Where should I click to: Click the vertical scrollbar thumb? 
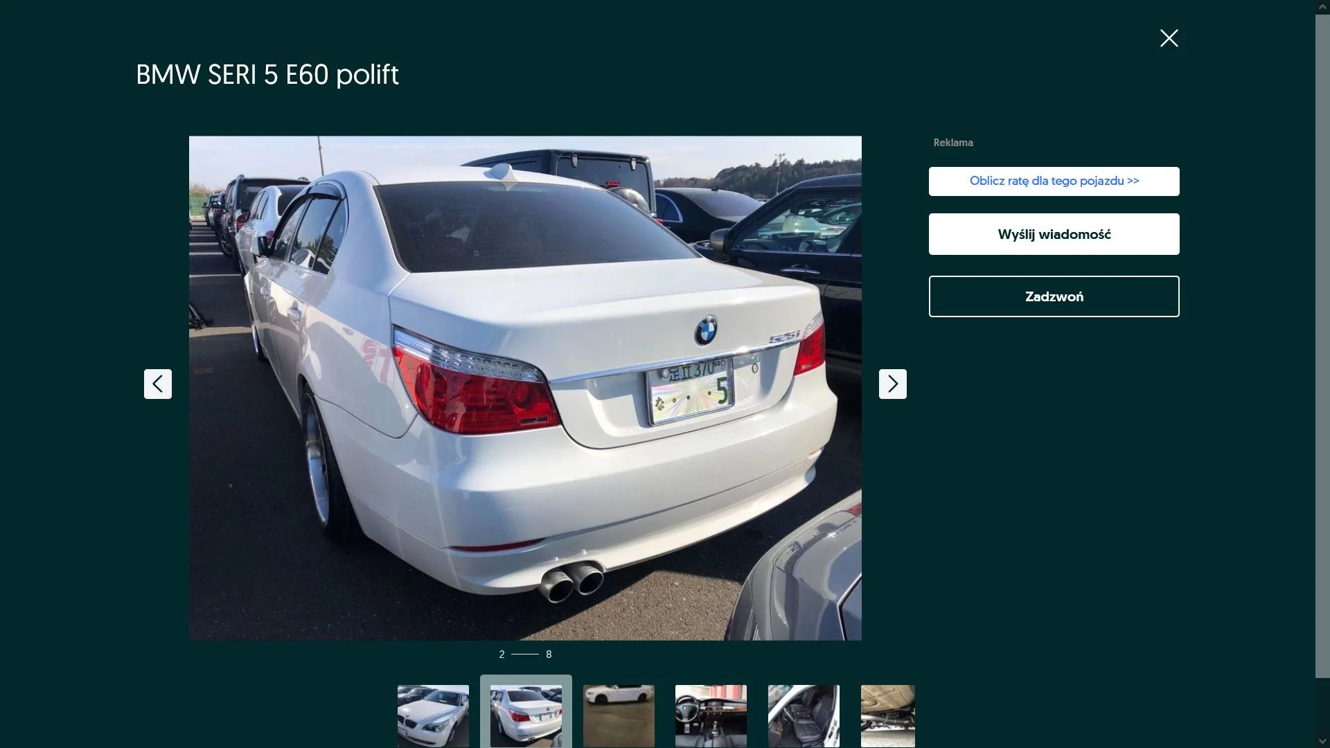pos(1322,345)
